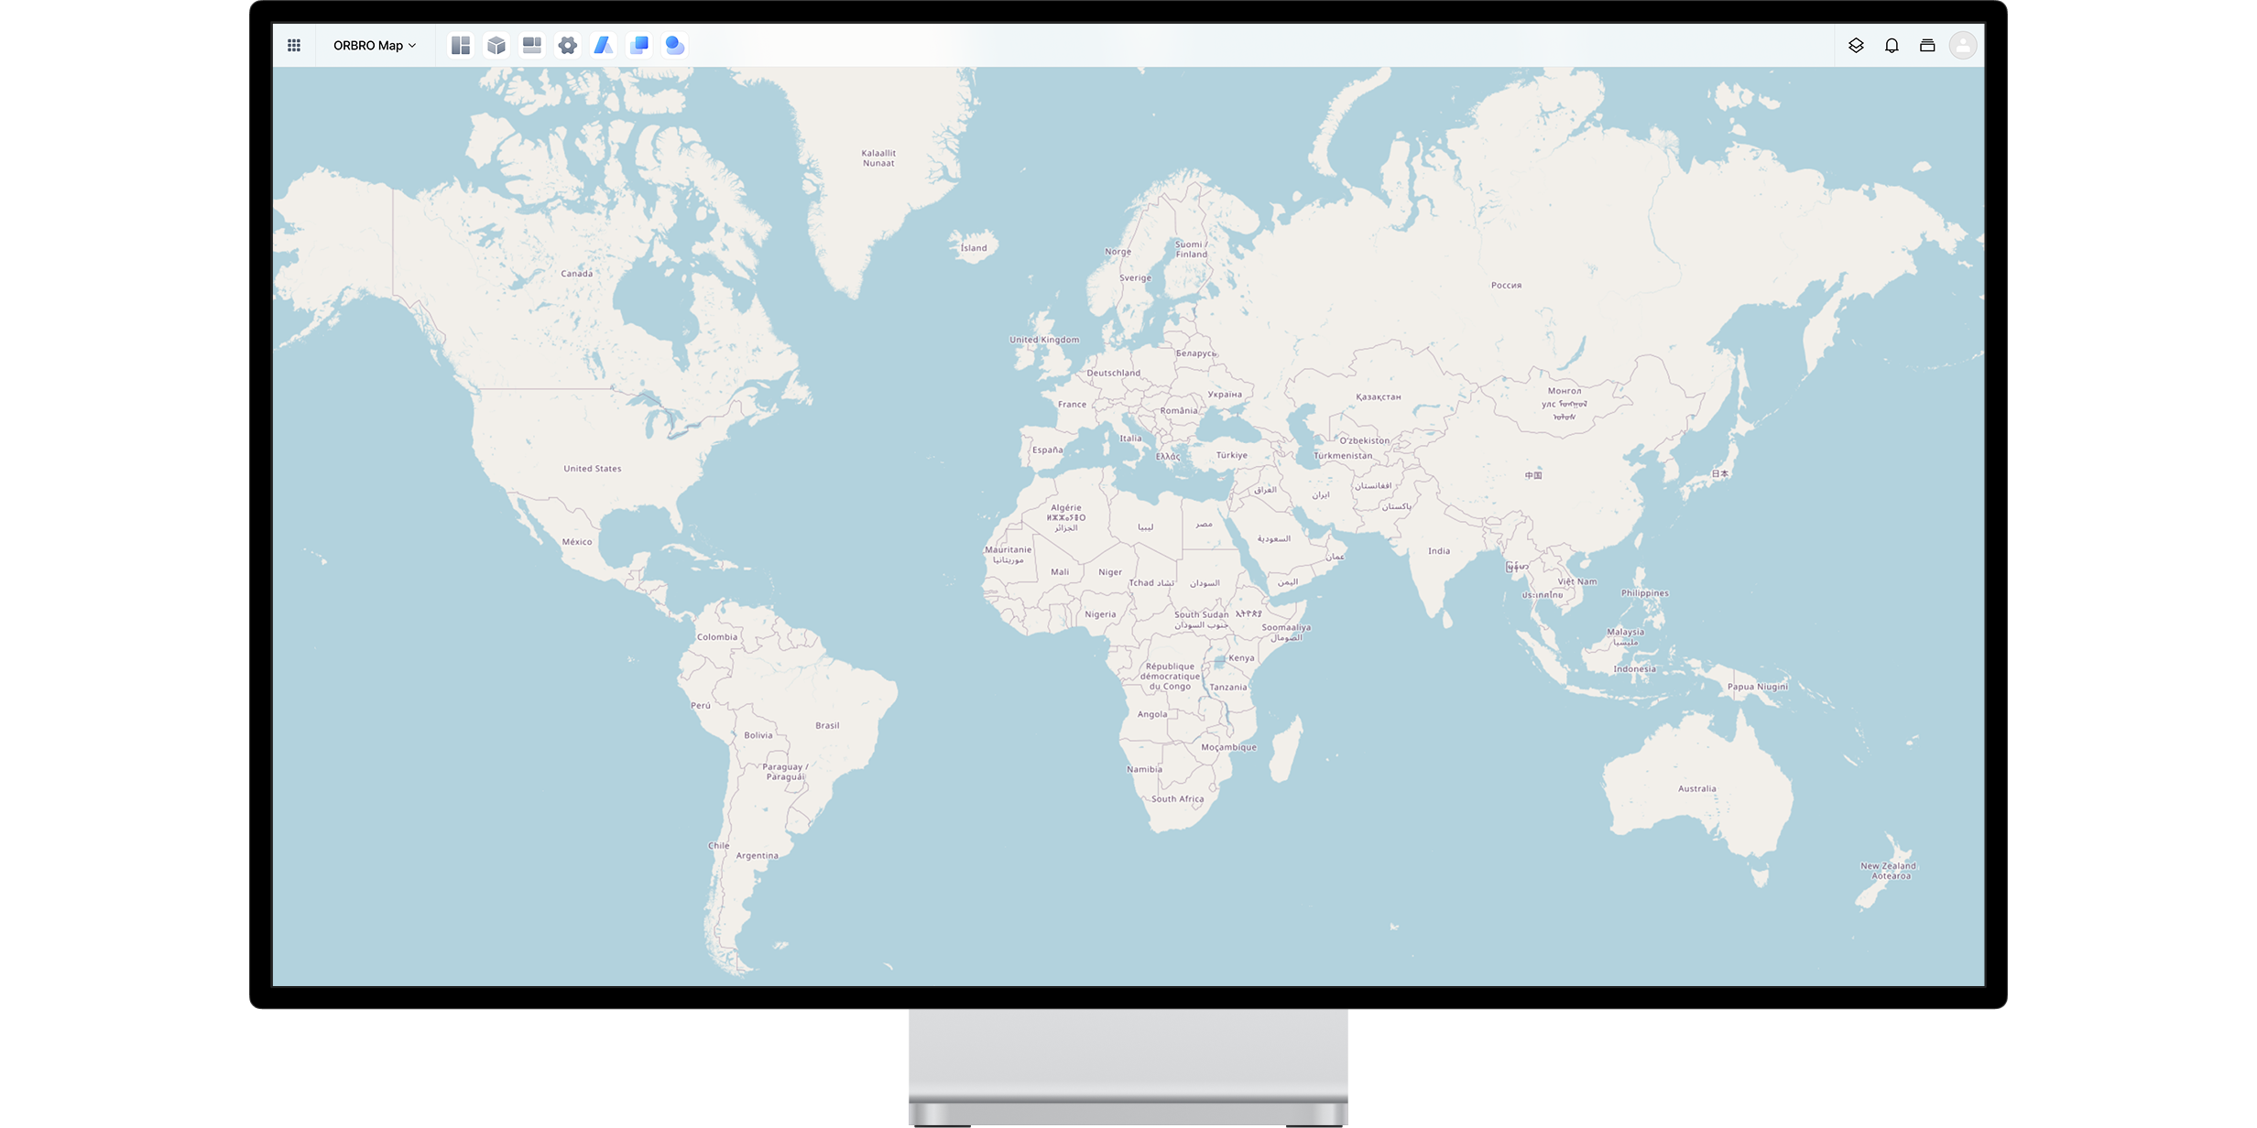This screenshot has height=1128, width=2257.
Task: Open the user profile avatar
Action: click(x=1962, y=45)
